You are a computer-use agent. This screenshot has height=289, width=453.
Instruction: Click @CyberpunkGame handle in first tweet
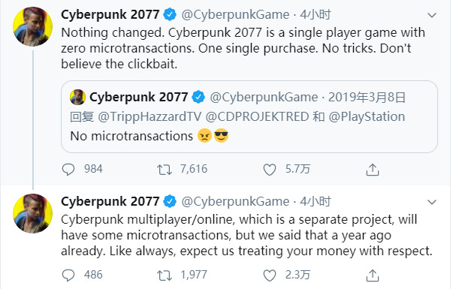pyautogui.click(x=235, y=15)
